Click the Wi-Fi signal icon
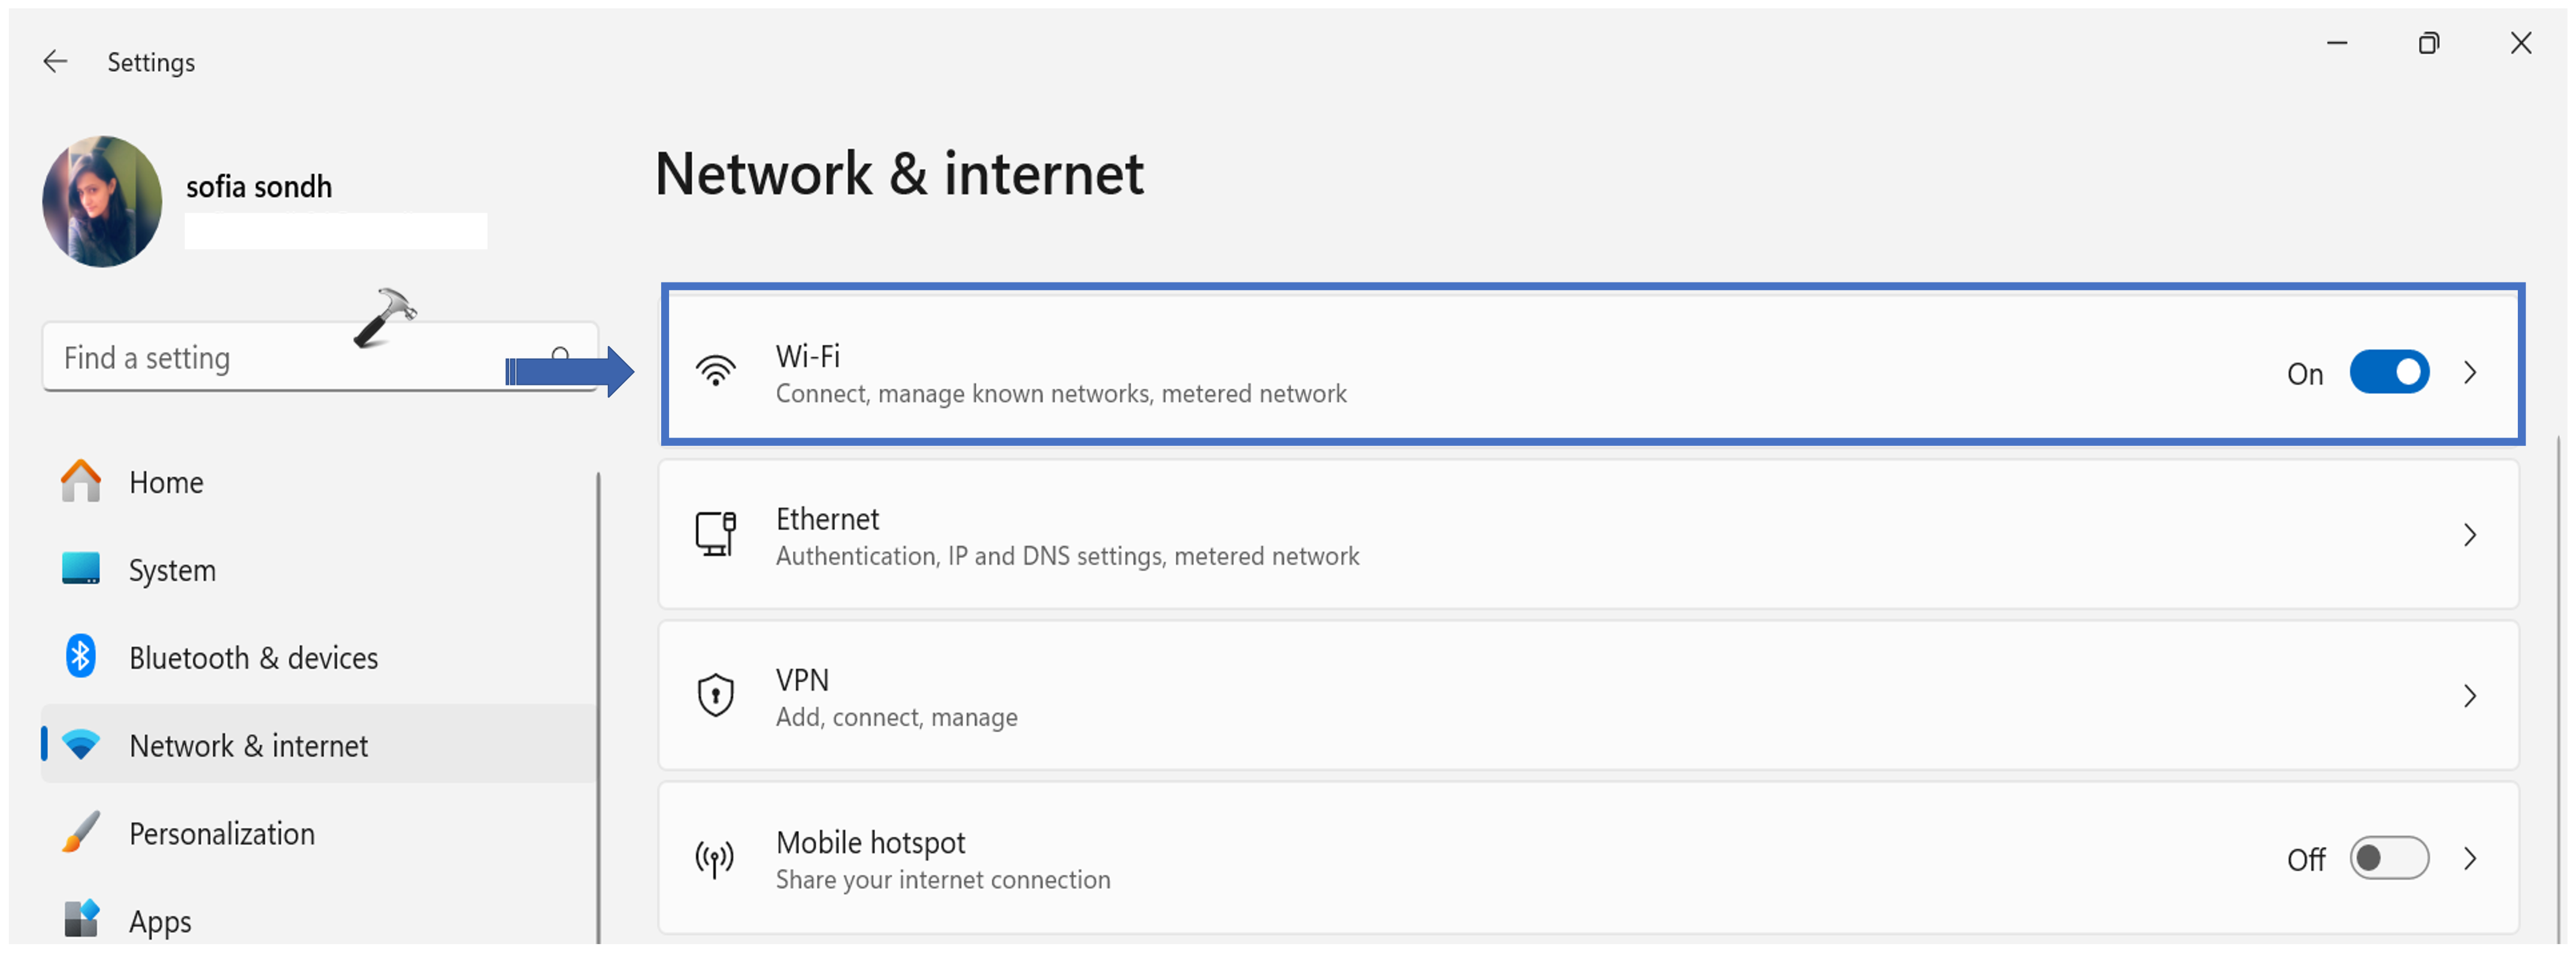This screenshot has height=953, width=2576. click(x=715, y=371)
